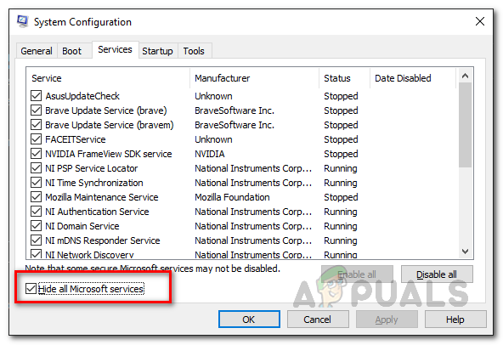Click the Disable all button

point(437,274)
